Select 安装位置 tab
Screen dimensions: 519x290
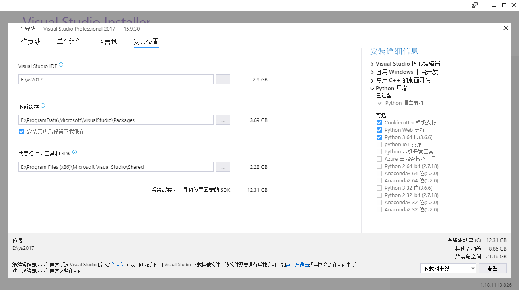pyautogui.click(x=146, y=41)
